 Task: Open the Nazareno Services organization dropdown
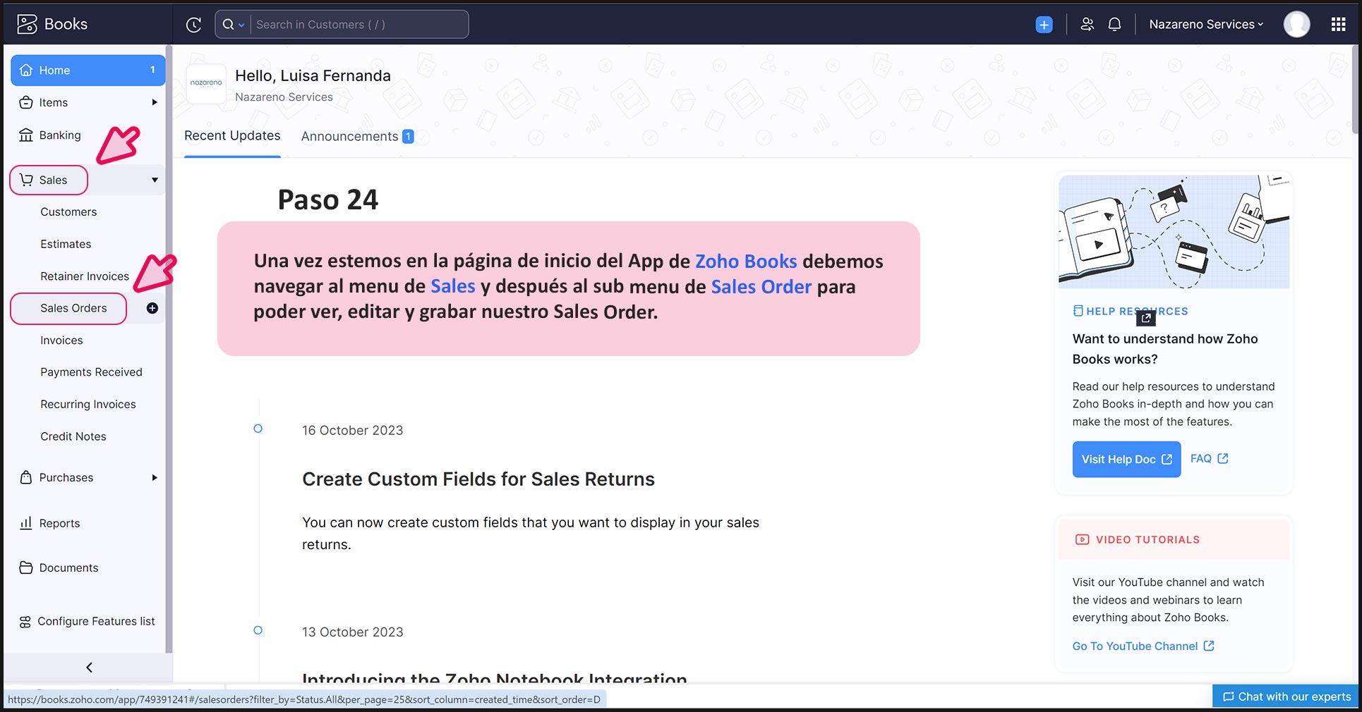(x=1205, y=25)
